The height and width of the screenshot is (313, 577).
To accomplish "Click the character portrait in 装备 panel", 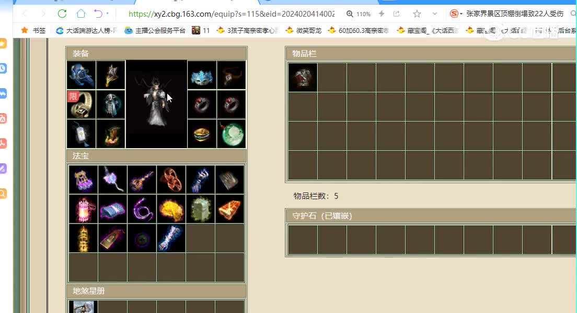I will click(x=156, y=104).
